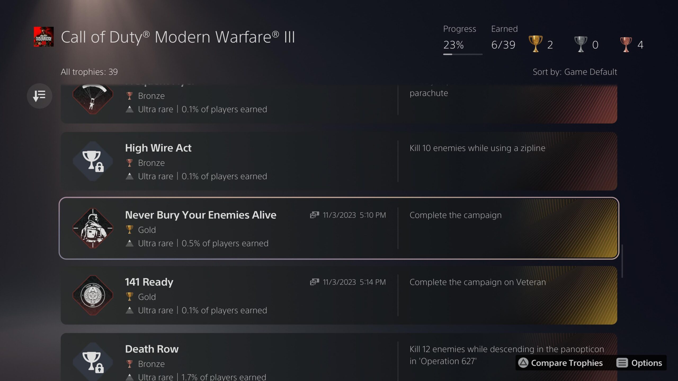
Task: Click the locked High Wire Act trophy icon
Action: pyautogui.click(x=93, y=161)
